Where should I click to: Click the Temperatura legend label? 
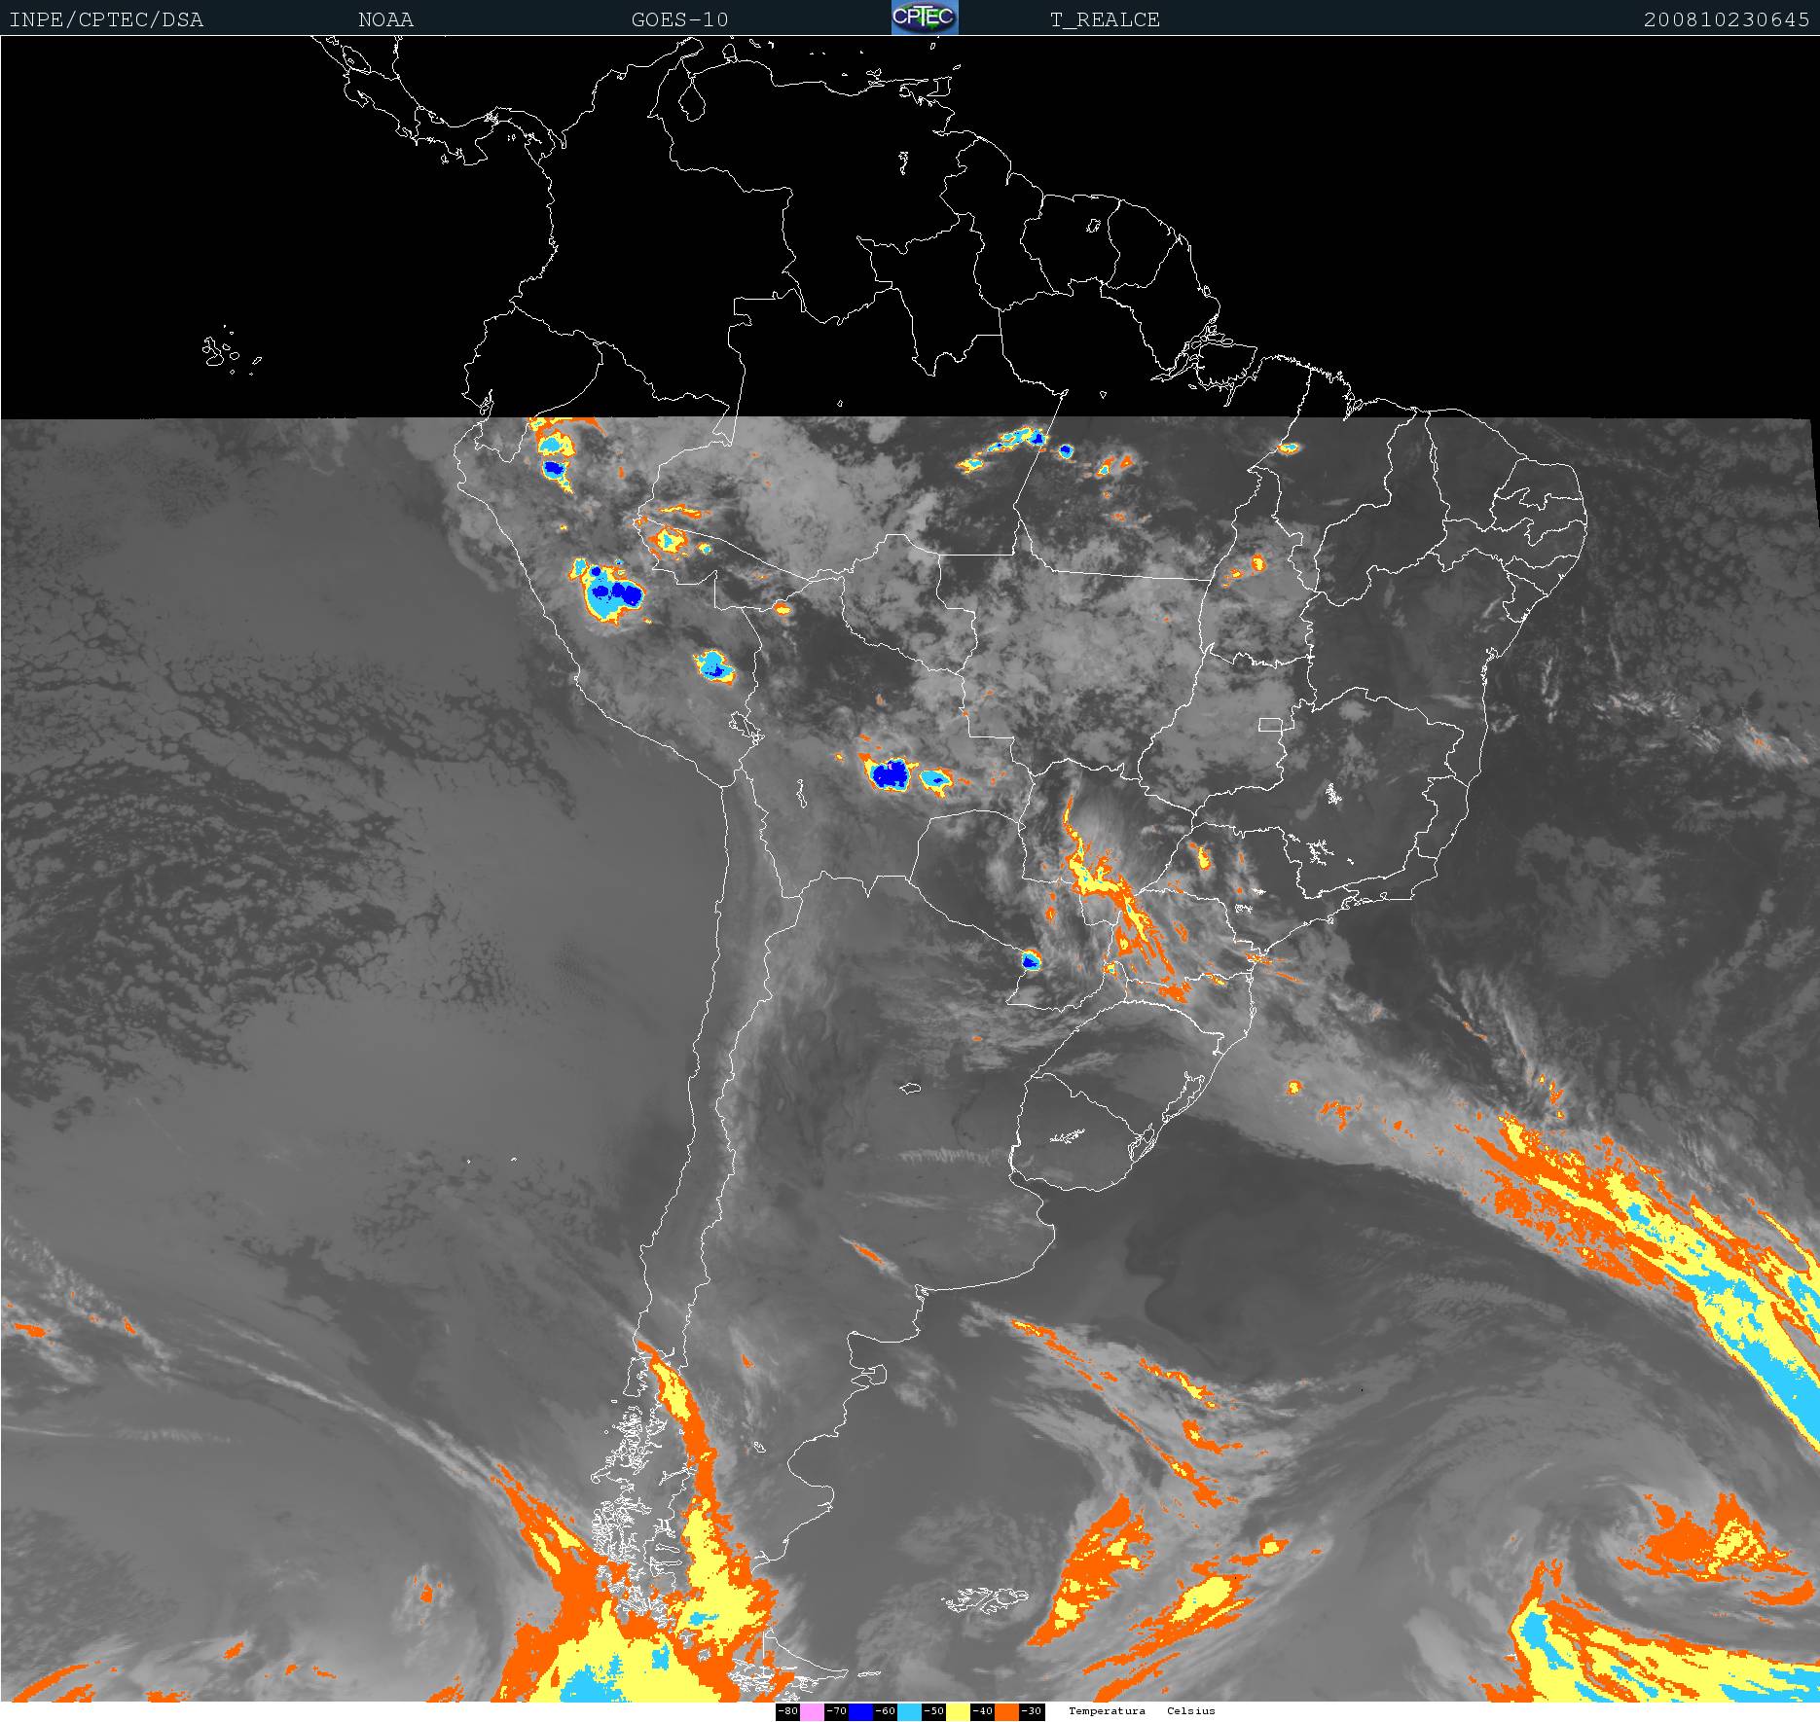1107,1710
